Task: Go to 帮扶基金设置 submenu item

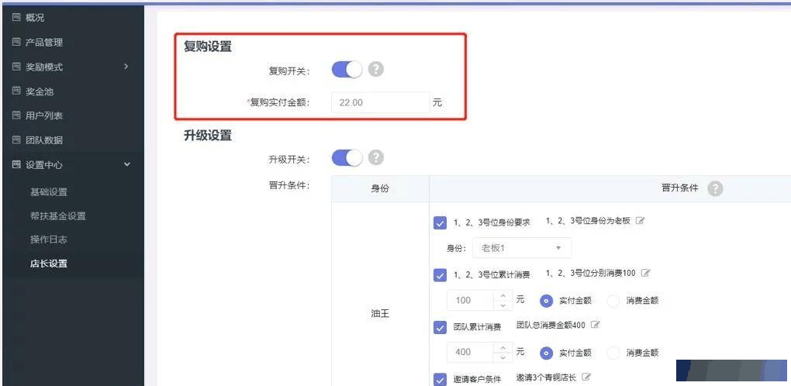Action: pyautogui.click(x=58, y=216)
